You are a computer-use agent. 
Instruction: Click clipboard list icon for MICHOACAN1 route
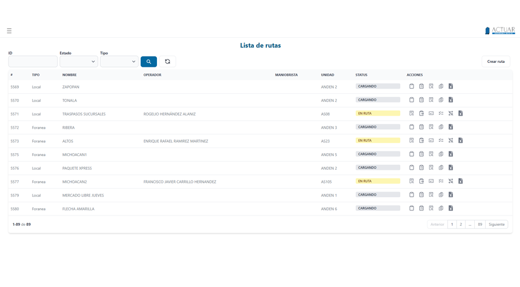[x=421, y=154]
